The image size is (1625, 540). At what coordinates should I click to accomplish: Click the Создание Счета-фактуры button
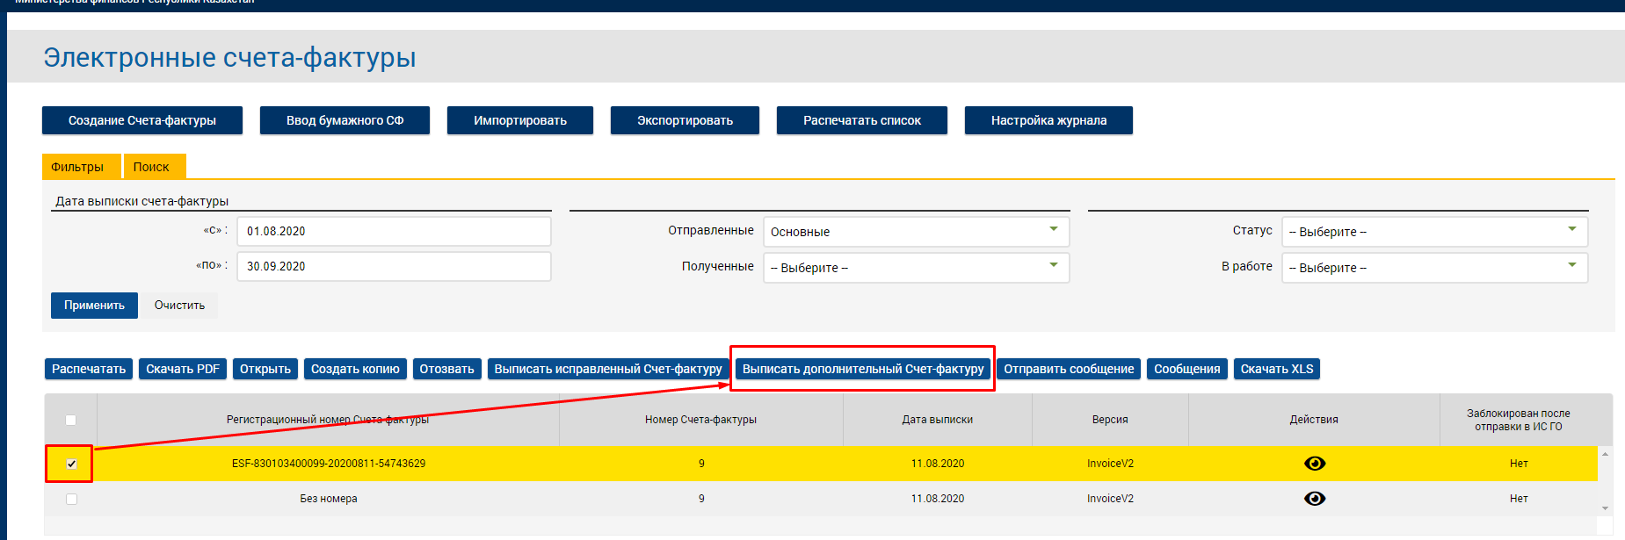[x=142, y=120]
